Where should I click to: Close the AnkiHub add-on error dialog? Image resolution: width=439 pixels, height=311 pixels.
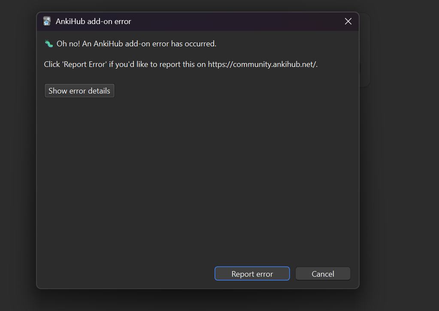point(348,21)
